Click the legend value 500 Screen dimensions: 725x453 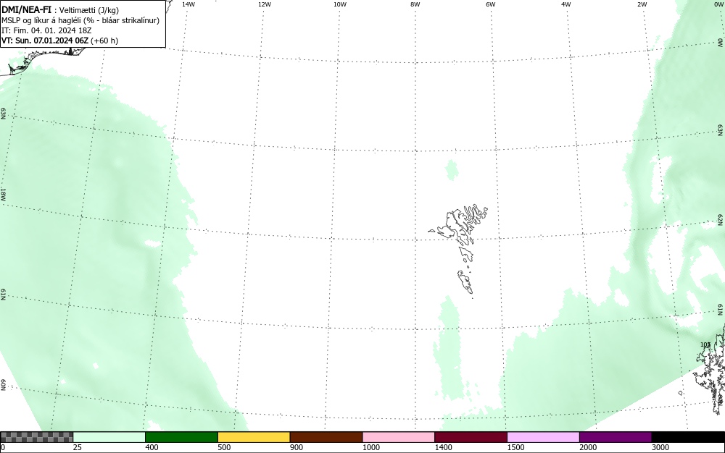point(224,447)
